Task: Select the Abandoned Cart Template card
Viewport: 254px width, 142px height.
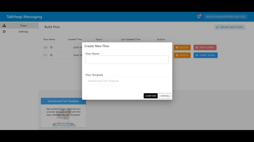Action: click(63, 113)
